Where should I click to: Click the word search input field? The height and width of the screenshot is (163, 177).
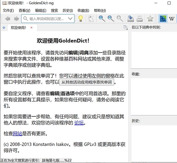[46, 19]
